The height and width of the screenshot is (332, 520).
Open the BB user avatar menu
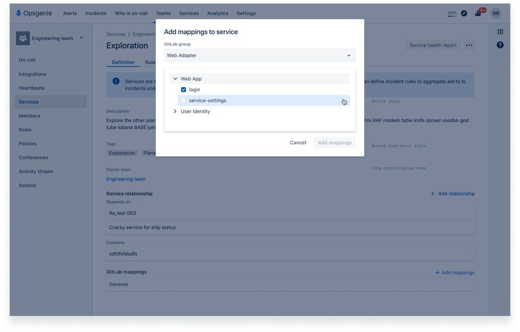496,13
